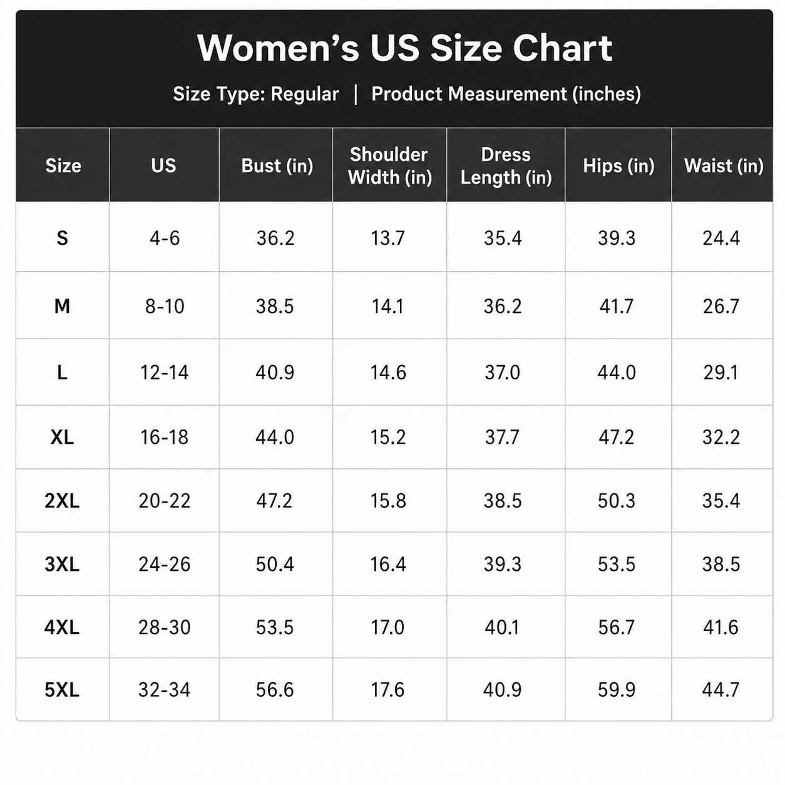
Task: Select the 5XL size row label
Action: point(62,690)
